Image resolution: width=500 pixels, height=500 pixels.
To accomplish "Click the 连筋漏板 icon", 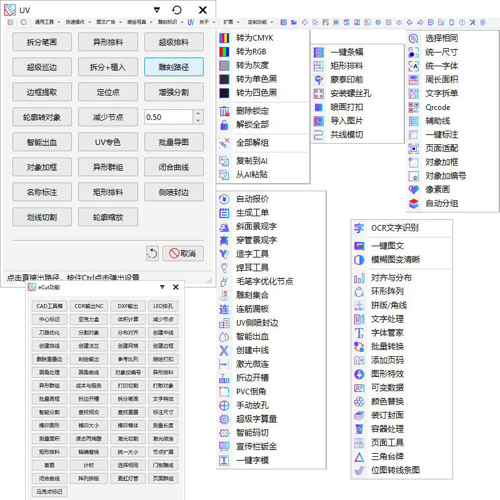I will click(x=224, y=309).
